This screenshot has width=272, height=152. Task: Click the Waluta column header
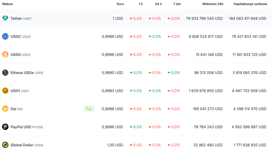click(7, 4)
